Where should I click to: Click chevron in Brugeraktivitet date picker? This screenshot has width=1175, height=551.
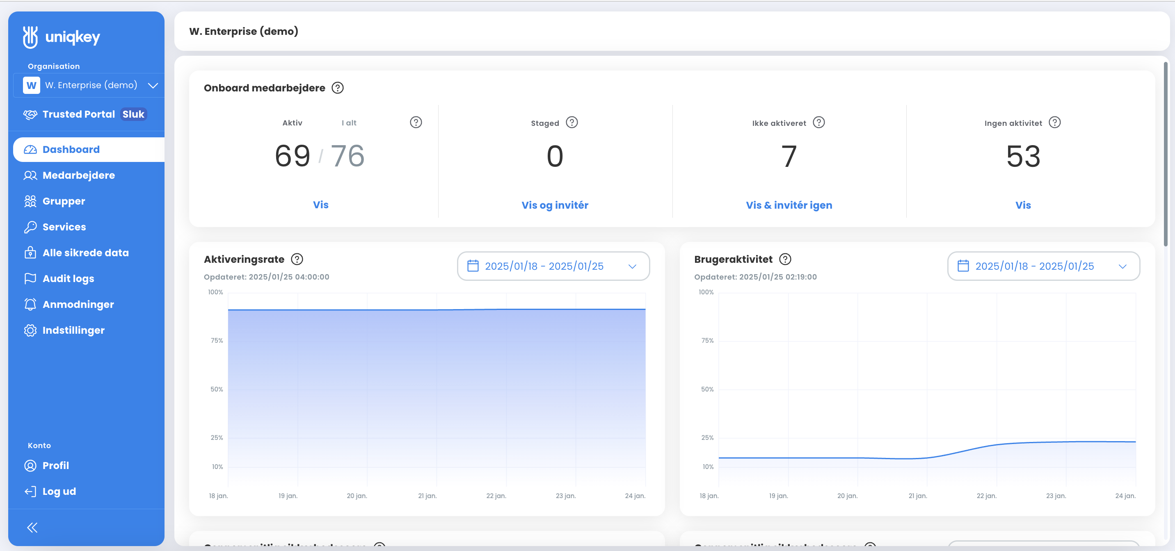tap(1122, 266)
